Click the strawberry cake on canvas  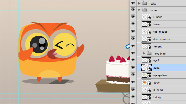click(x=118, y=70)
